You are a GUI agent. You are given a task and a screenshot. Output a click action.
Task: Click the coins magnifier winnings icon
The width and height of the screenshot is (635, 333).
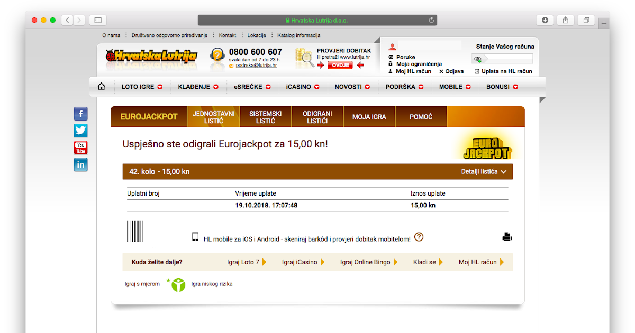304,58
